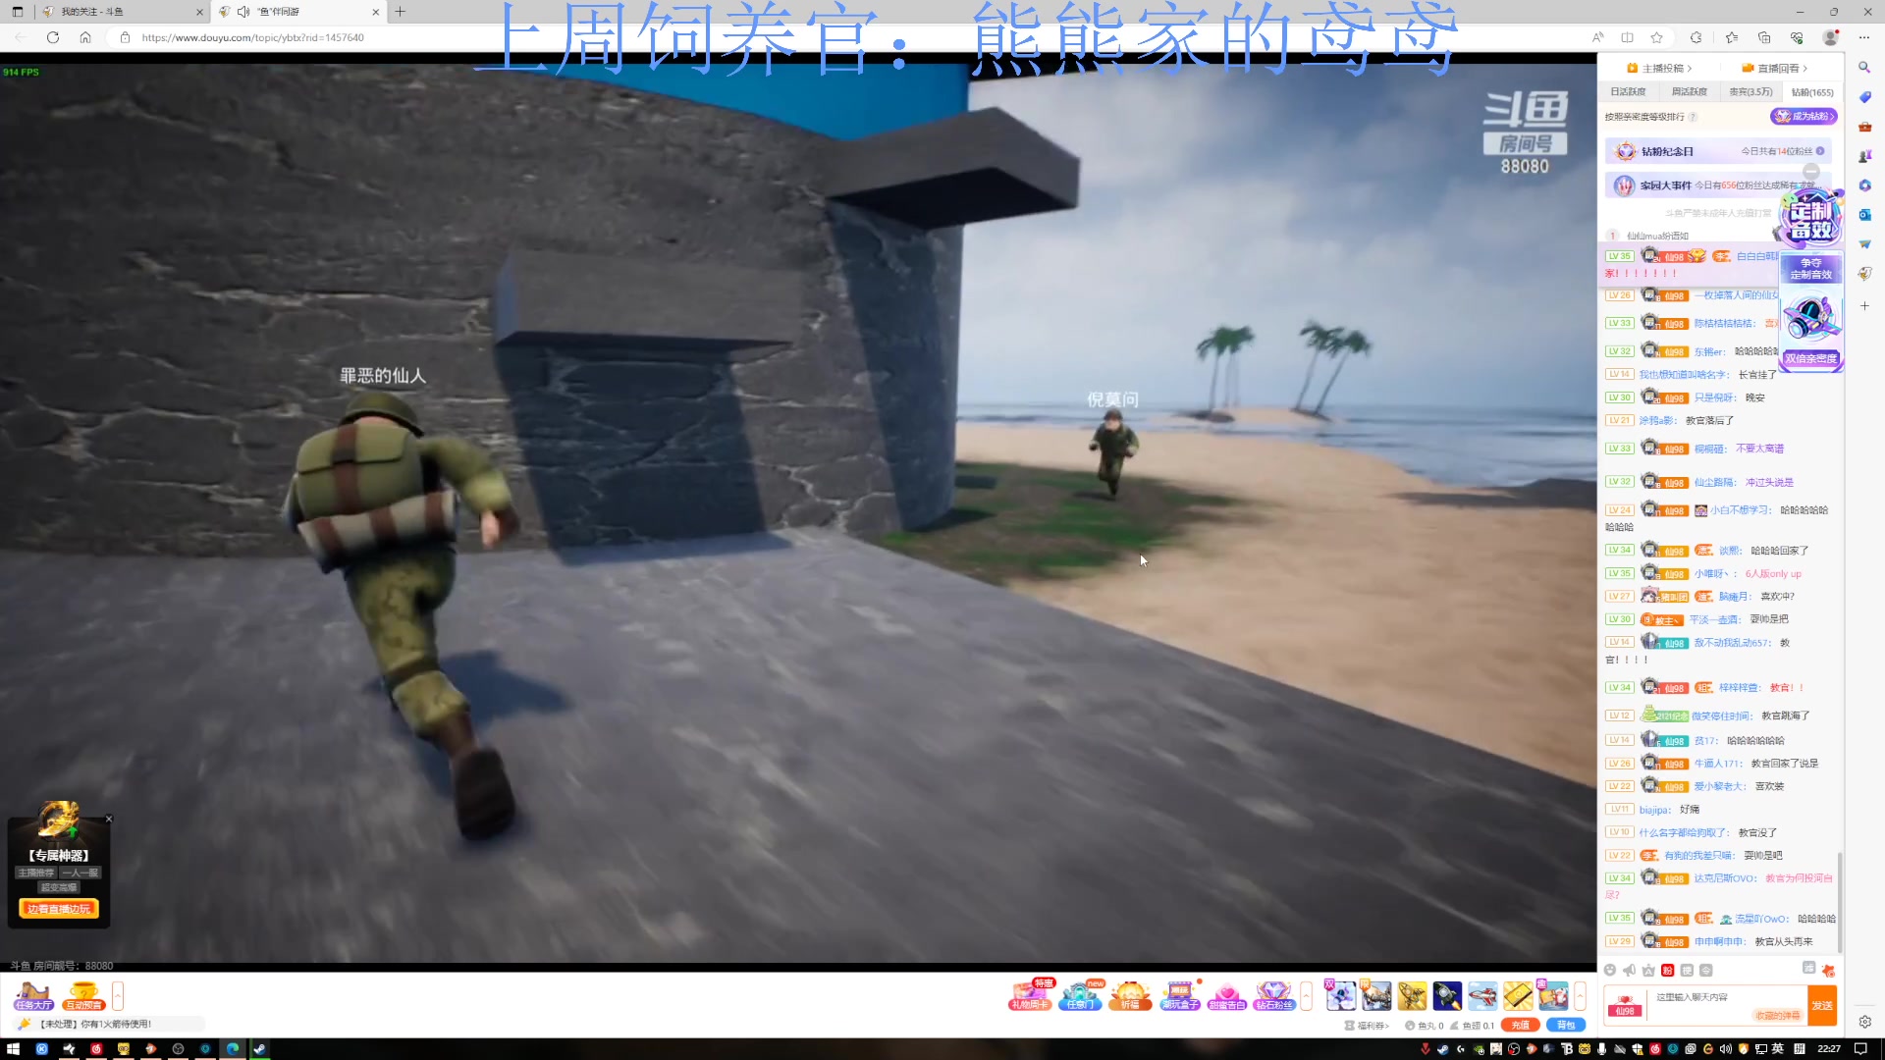The image size is (1885, 1060).
Task: Open help for 按照亲密度等级排行
Action: [1693, 117]
